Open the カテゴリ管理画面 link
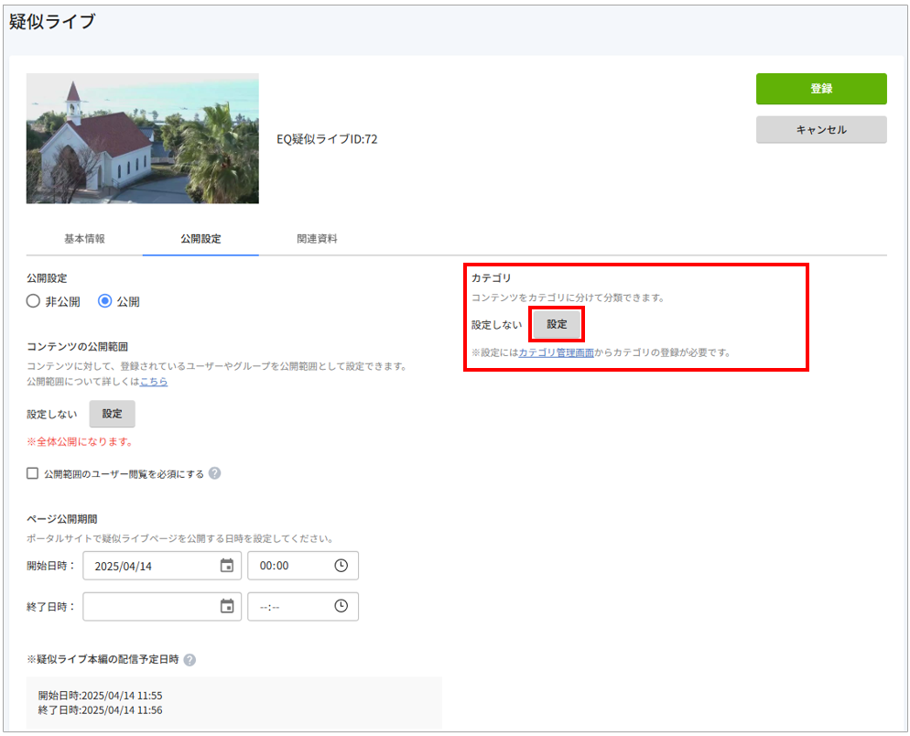910x736 pixels. (x=556, y=353)
